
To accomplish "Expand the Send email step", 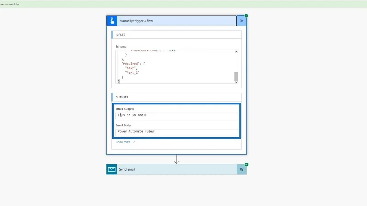I will 177,169.
